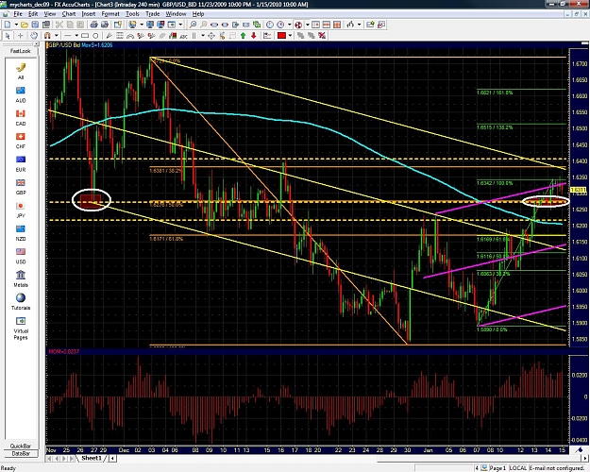Click the green refresh data icon

tap(257, 25)
